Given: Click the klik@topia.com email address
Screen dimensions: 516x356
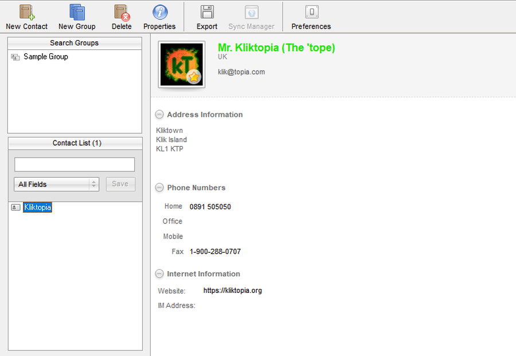Looking at the screenshot, I should [x=241, y=72].
